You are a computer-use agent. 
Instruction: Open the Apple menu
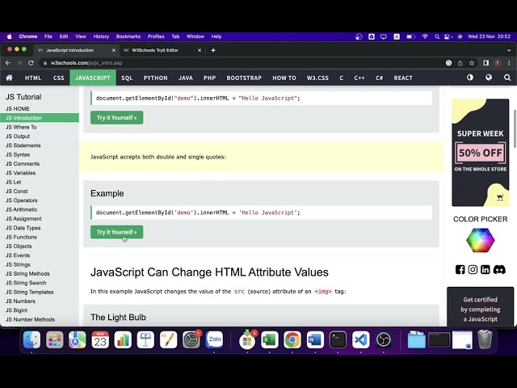click(x=10, y=36)
